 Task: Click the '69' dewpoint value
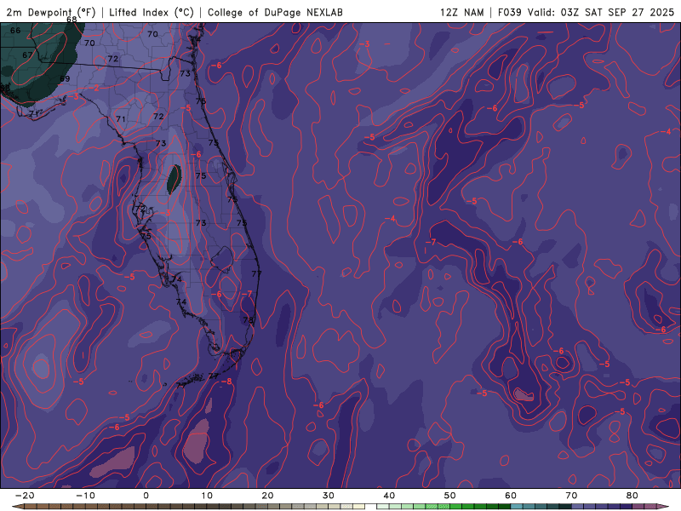coord(65,78)
